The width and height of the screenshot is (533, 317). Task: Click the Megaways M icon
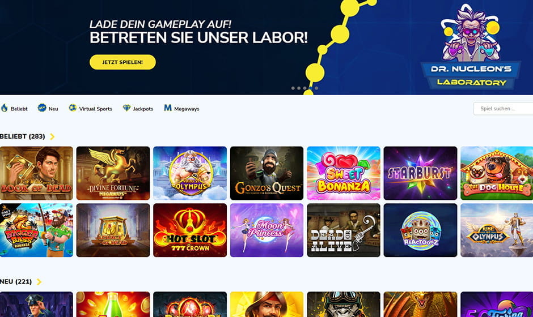click(x=168, y=108)
